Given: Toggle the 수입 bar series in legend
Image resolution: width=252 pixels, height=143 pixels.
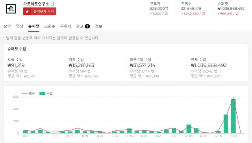Looking at the screenshot, I should pos(46,93).
